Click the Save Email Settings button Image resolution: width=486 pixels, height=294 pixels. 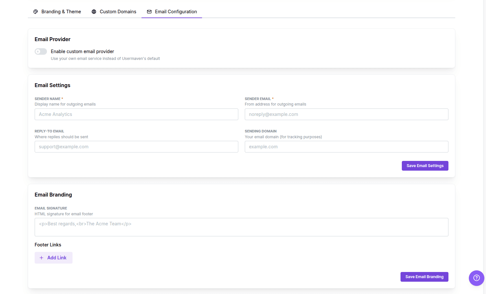pos(425,165)
